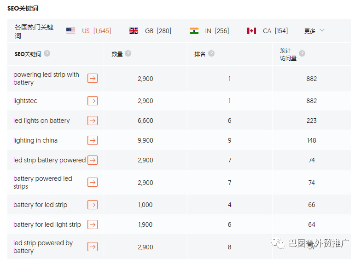Click keyword led strip battery powered
The height and width of the screenshot is (259, 361).
(50, 160)
